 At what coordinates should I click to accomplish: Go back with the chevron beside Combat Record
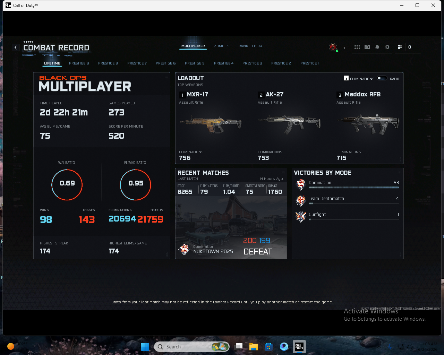tap(15, 47)
